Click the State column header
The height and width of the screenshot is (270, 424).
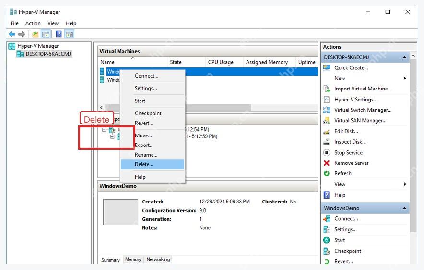pos(186,62)
